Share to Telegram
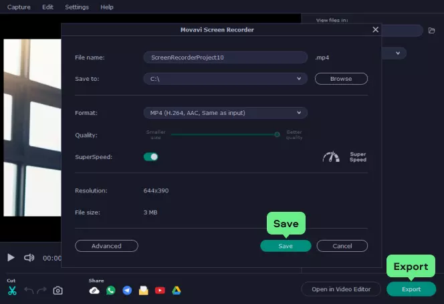Image resolution: width=444 pixels, height=304 pixels. (127, 291)
